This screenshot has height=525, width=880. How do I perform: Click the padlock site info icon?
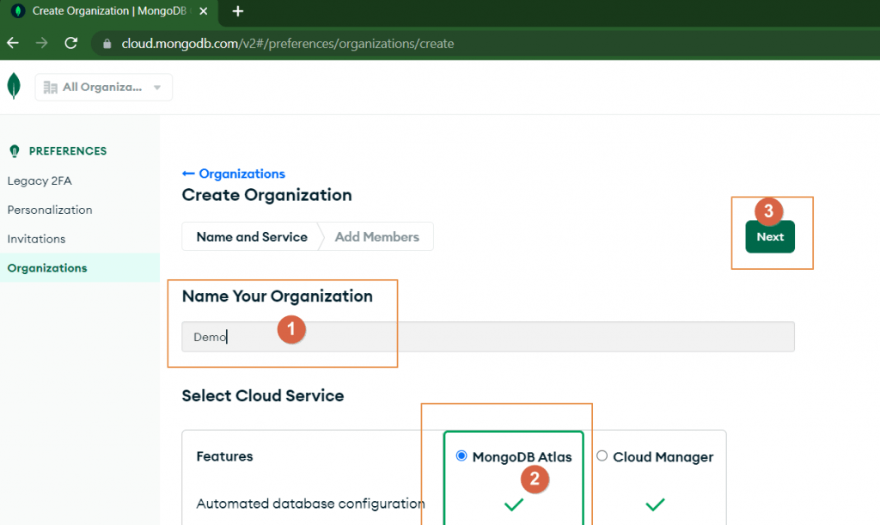(x=107, y=44)
